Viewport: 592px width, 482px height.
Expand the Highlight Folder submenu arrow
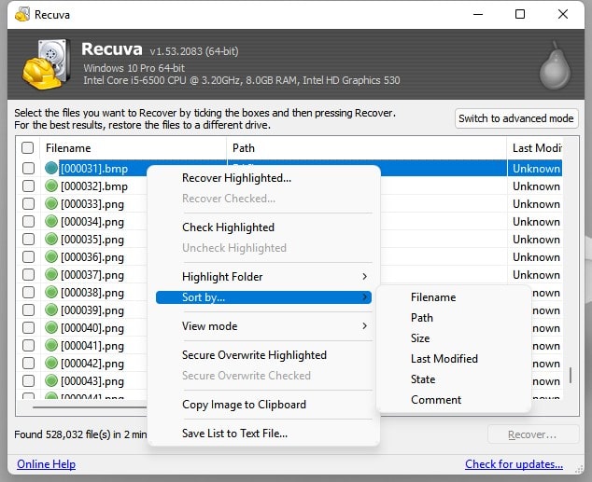364,277
